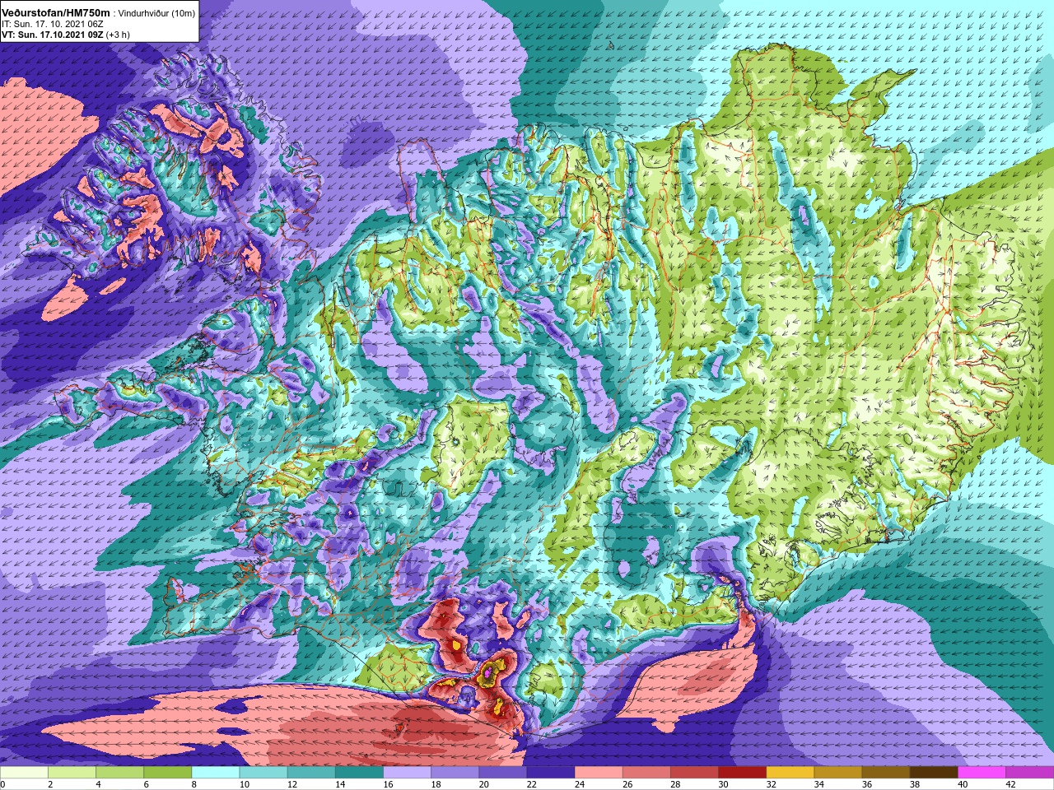Image resolution: width=1054 pixels, height=790 pixels.
Task: Select the 14–16 dark teal legend swatch
Action: [359, 773]
